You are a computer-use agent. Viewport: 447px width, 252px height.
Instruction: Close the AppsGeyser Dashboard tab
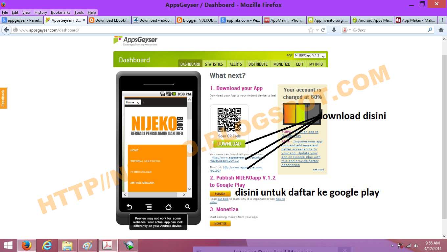(x=83, y=20)
